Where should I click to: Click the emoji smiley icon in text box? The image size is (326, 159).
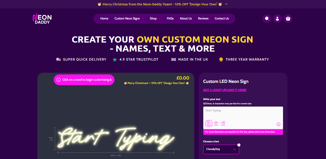(278, 124)
